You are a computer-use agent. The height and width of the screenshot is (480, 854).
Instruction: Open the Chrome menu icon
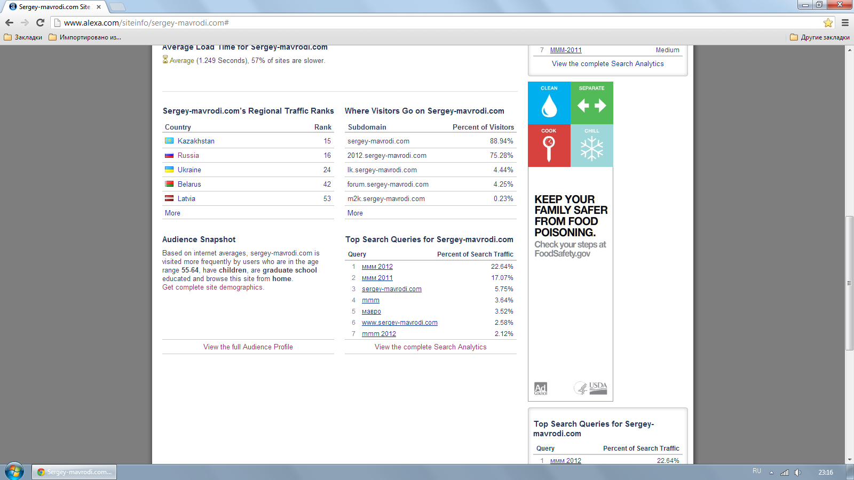(845, 22)
